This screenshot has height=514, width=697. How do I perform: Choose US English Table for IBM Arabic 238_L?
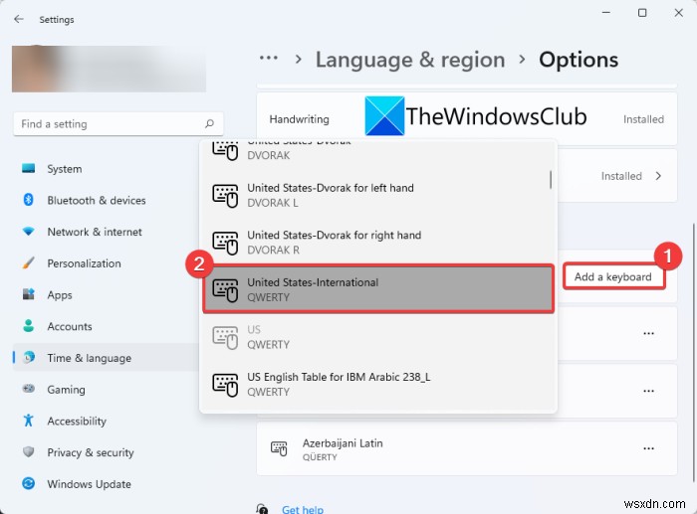(378, 384)
